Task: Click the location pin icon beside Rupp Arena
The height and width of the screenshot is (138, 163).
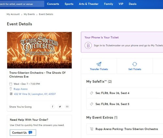Action: click(x=11, y=89)
